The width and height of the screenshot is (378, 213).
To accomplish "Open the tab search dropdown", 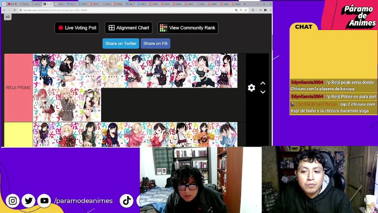I will tap(4, 4).
